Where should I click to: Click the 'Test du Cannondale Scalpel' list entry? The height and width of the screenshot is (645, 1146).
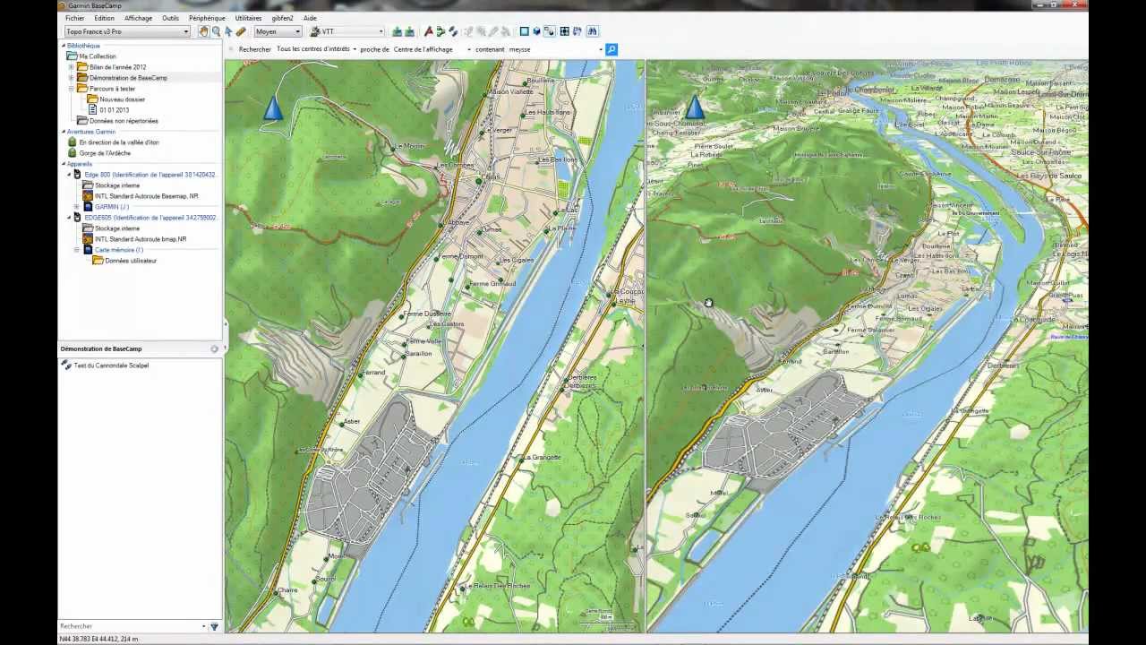pyautogui.click(x=111, y=365)
